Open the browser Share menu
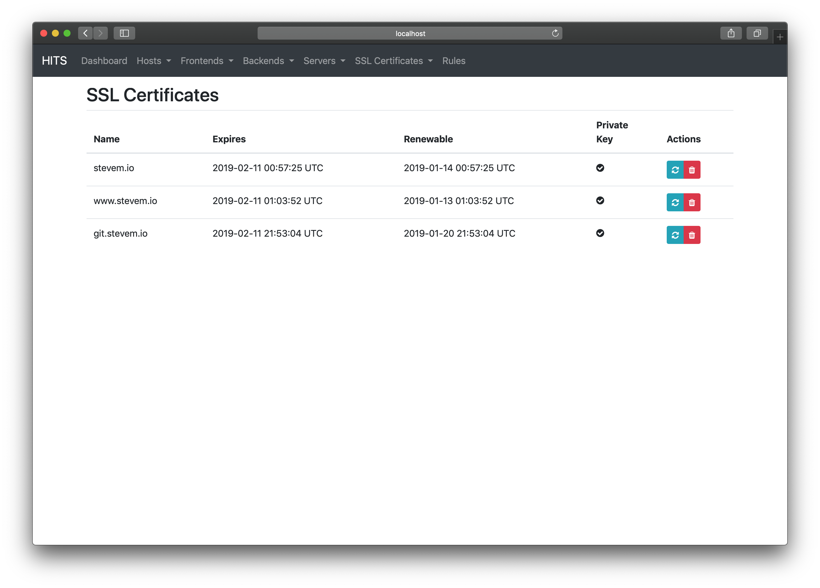The width and height of the screenshot is (820, 588). (x=731, y=33)
